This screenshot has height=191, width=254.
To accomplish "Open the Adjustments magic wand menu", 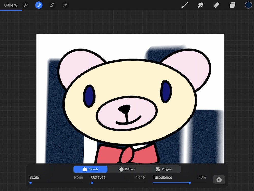I will point(39,5).
